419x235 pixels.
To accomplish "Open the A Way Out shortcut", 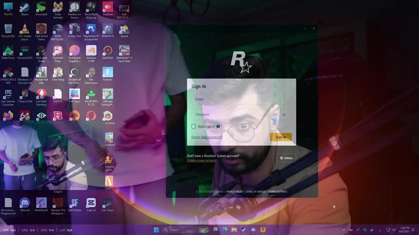I will pyautogui.click(x=74, y=31).
